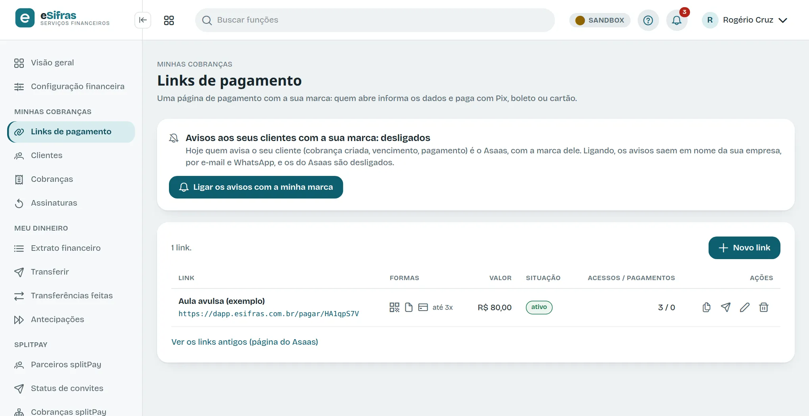Viewport: 809px width, 416px height.
Task: Open the apps grid icon in header
Action: (x=169, y=20)
